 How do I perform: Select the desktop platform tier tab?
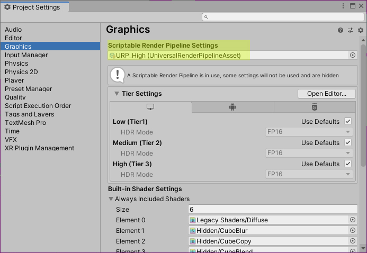(150, 107)
